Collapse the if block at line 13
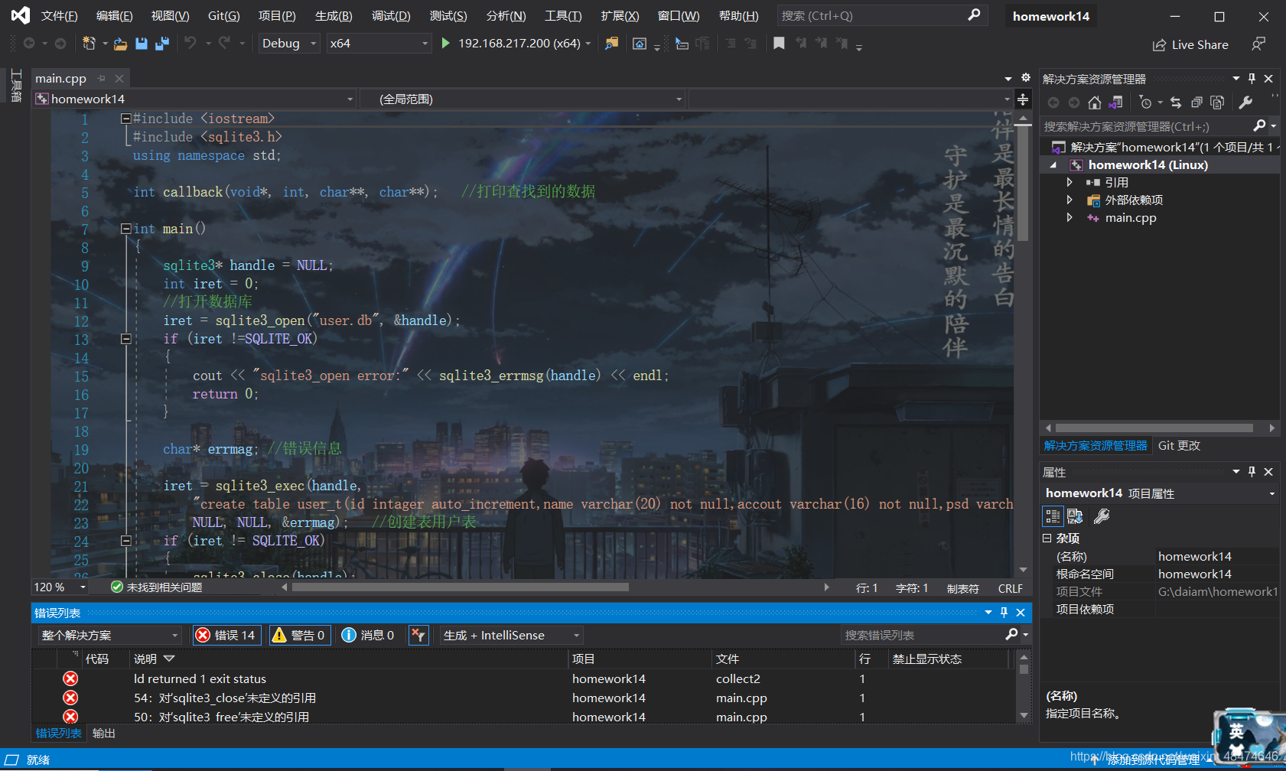Image resolution: width=1286 pixels, height=771 pixels. (125, 339)
